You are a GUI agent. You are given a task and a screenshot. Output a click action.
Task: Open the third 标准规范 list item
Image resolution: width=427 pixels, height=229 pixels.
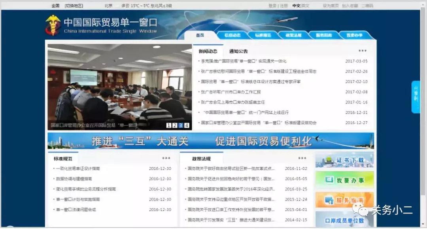(86, 189)
